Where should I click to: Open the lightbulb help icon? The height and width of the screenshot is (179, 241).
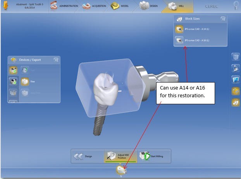click(x=236, y=5)
